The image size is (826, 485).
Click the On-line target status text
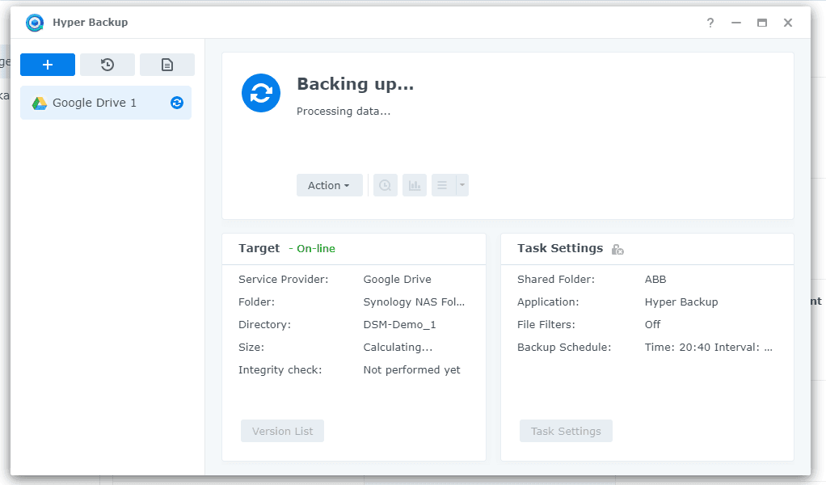[x=315, y=249]
